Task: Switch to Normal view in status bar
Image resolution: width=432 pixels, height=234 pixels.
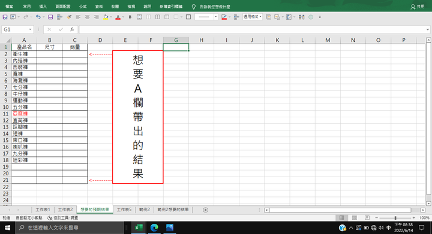Action: (341, 218)
